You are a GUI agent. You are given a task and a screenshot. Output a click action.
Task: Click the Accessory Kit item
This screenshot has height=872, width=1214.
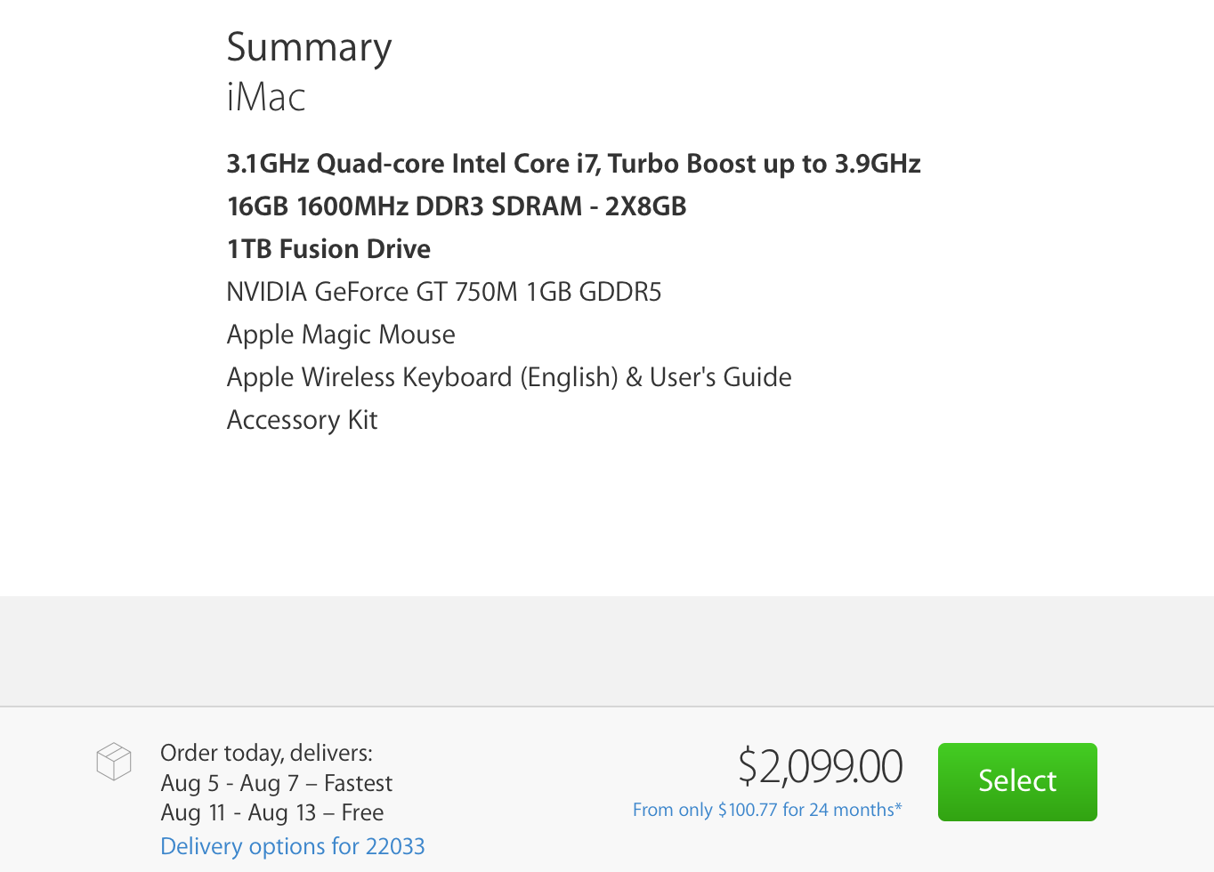[302, 420]
